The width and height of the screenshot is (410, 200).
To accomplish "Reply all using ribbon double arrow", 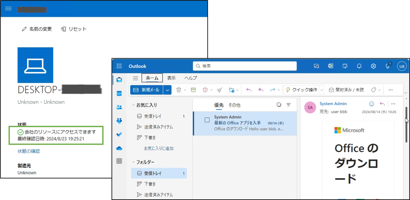I will coord(261,90).
